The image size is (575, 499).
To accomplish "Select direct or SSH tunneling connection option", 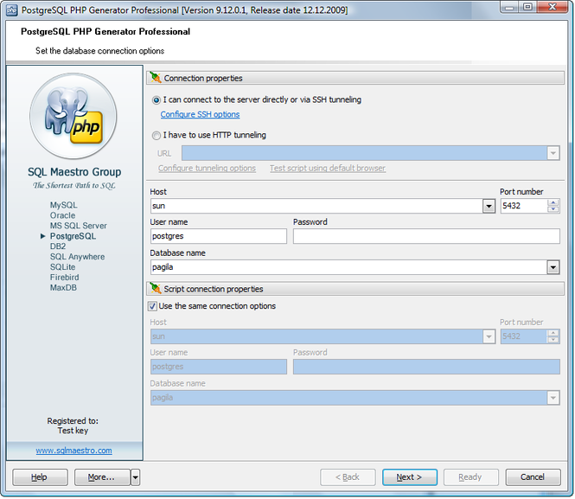I will pyautogui.click(x=157, y=100).
